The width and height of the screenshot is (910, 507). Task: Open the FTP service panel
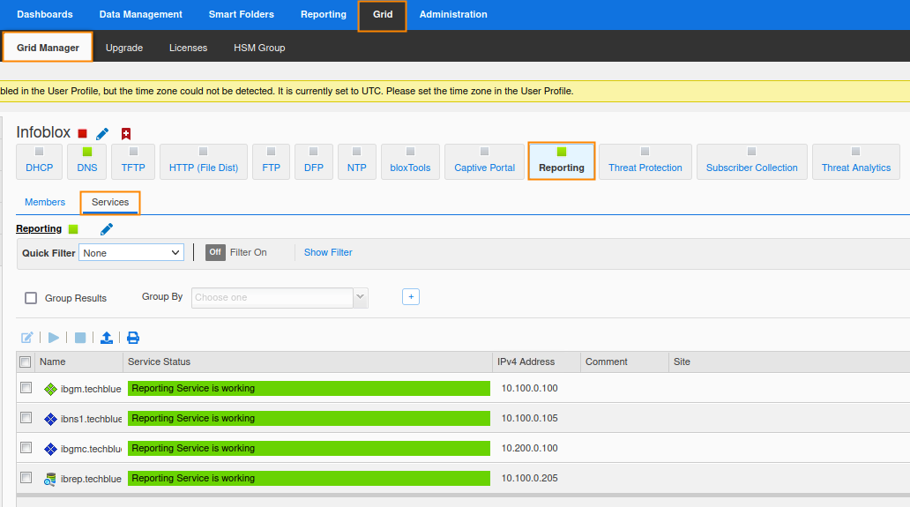pyautogui.click(x=271, y=162)
